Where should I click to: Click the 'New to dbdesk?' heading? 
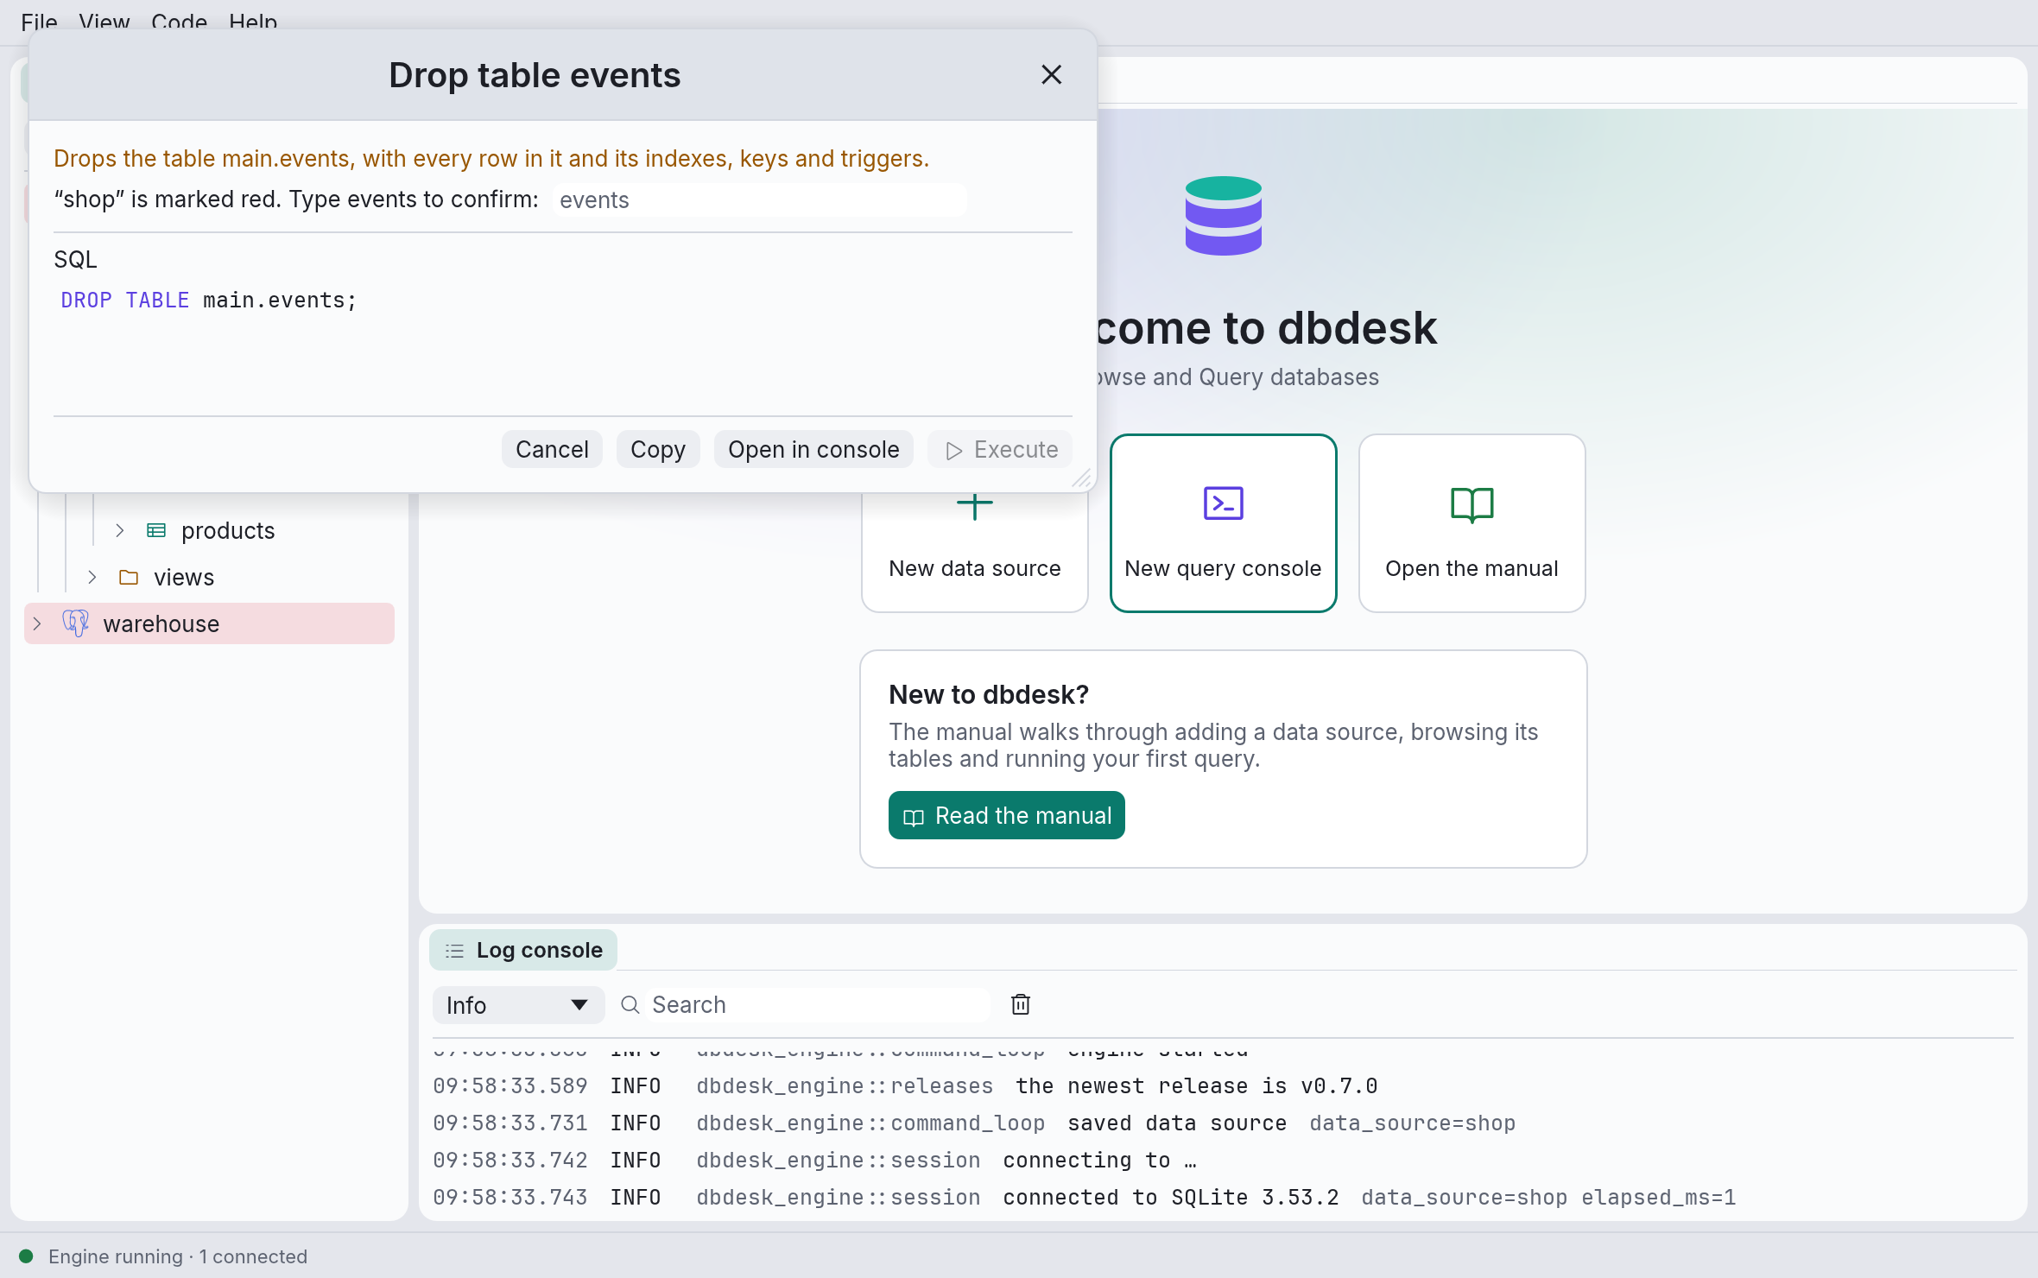989,694
